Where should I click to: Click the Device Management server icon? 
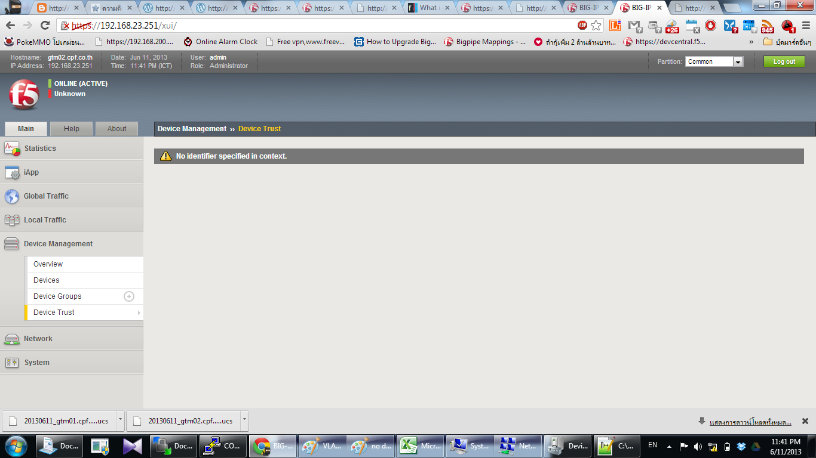pyautogui.click(x=12, y=244)
